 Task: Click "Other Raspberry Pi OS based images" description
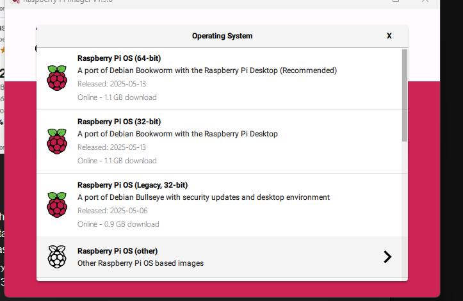click(140, 263)
